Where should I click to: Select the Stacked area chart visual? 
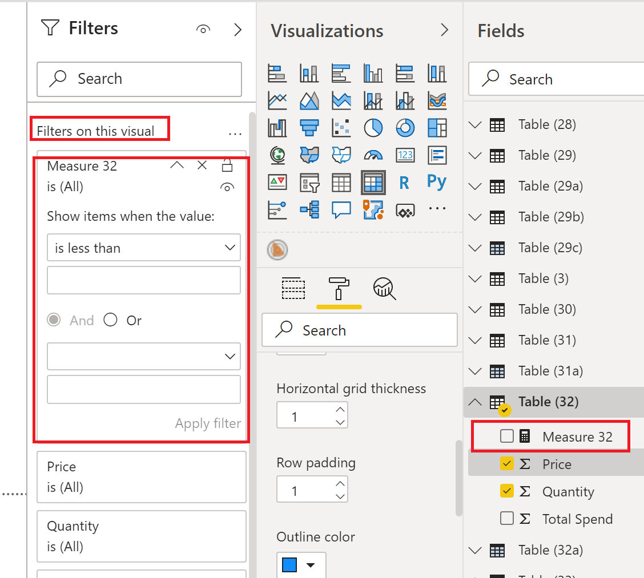341,100
